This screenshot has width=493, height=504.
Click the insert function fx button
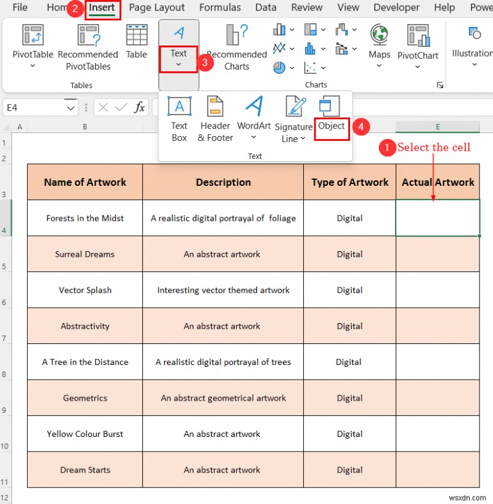point(140,108)
